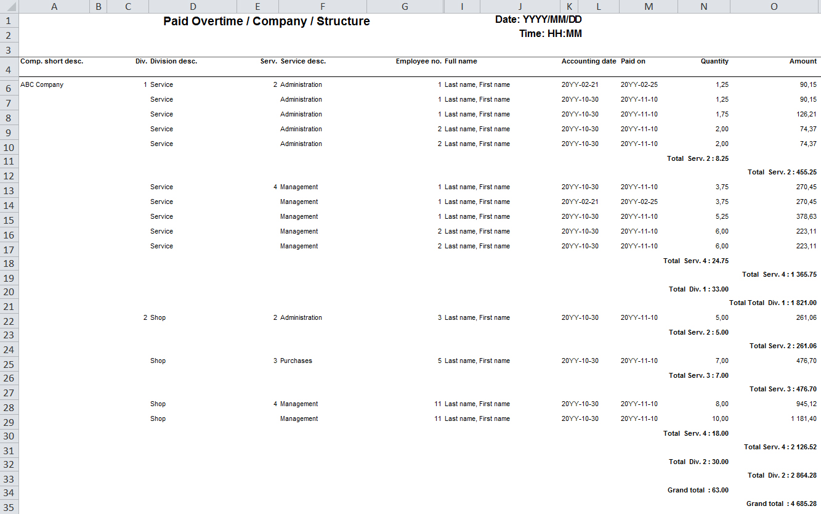The image size is (821, 514).
Task: Select row 35 header
Action: 9,507
